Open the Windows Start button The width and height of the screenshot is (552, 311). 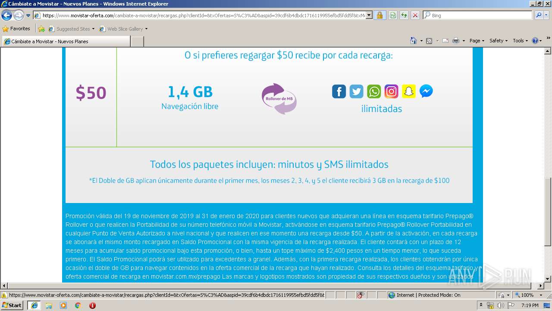pyautogui.click(x=12, y=305)
